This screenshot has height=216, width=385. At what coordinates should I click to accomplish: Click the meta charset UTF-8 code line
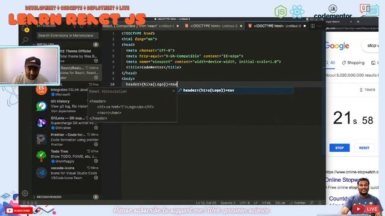click(x=150, y=50)
